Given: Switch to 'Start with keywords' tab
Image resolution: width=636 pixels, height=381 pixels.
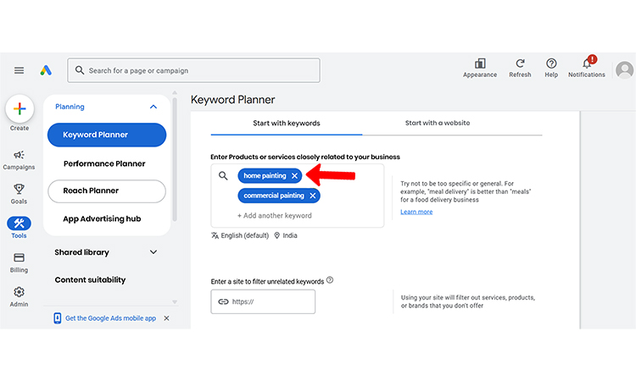Looking at the screenshot, I should coord(287,123).
